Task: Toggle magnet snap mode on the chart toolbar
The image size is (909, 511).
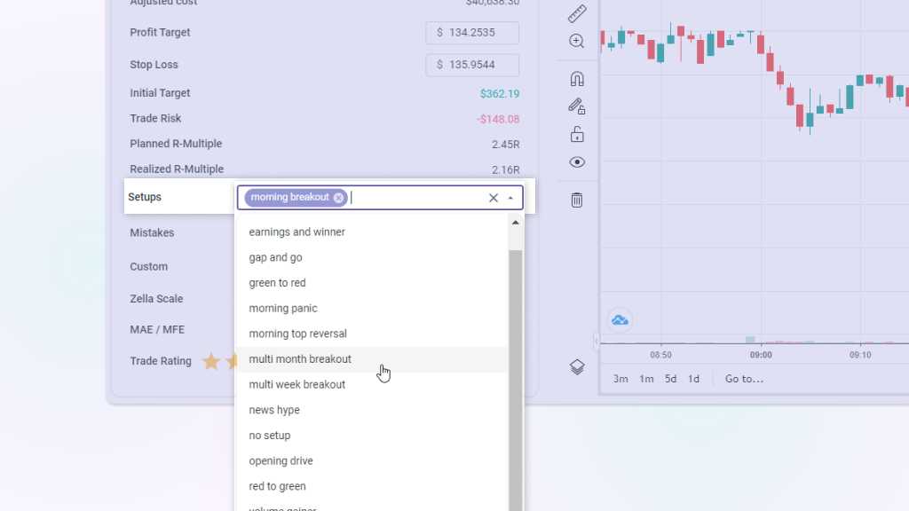Action: (x=577, y=78)
